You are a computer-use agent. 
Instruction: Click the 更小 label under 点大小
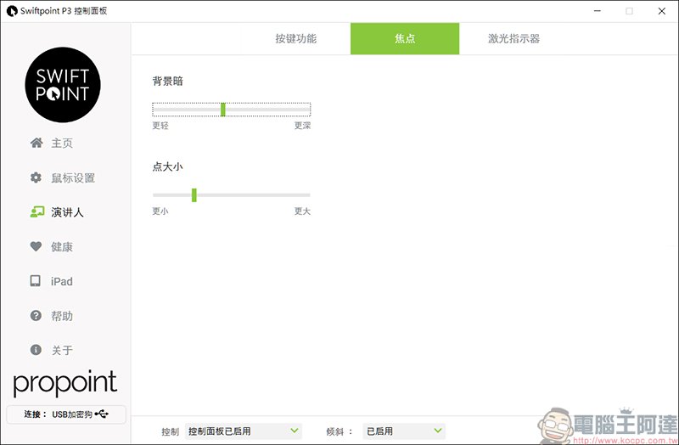[x=160, y=211]
